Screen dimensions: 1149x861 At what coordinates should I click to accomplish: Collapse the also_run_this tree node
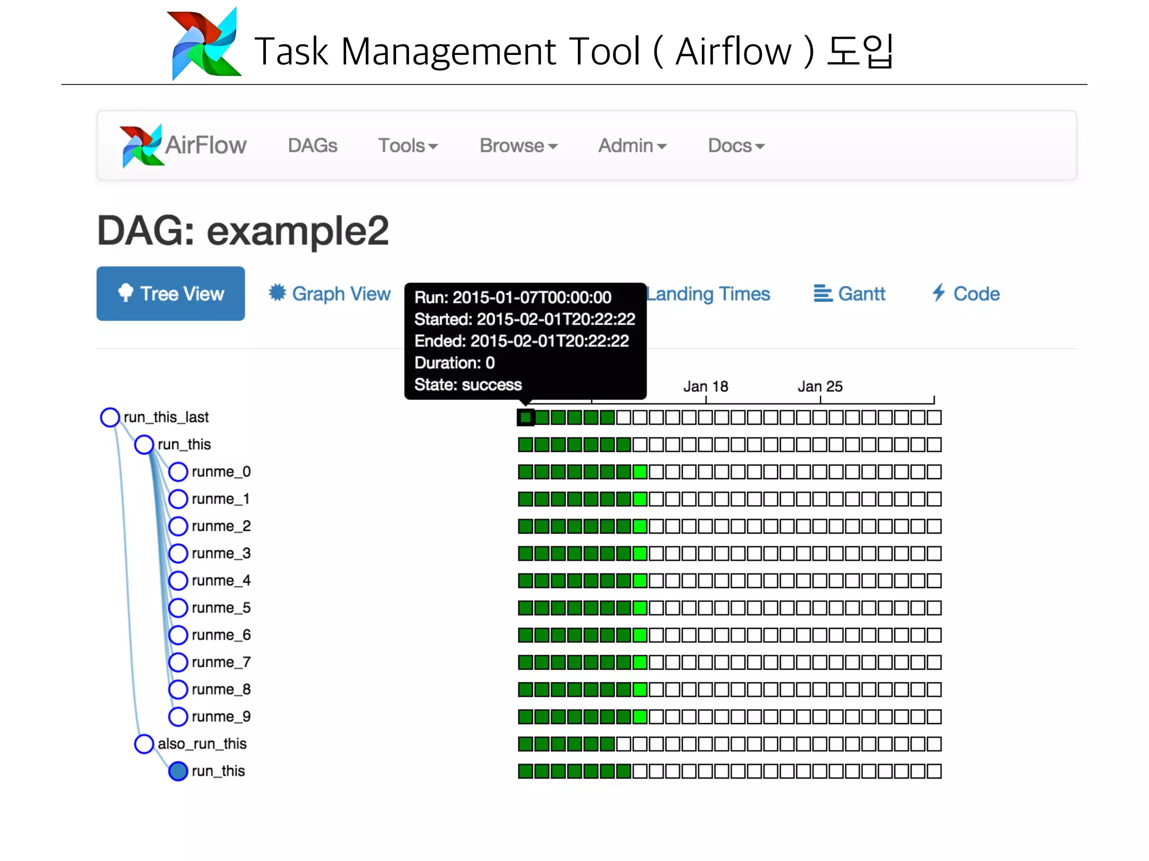pos(144,744)
